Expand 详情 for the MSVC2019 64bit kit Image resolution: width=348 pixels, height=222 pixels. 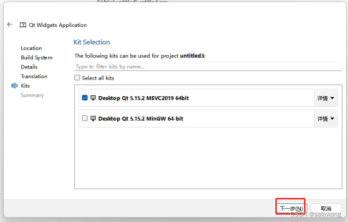[326, 98]
